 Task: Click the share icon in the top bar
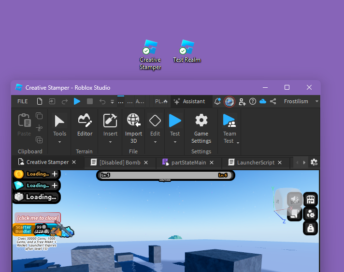click(x=273, y=101)
